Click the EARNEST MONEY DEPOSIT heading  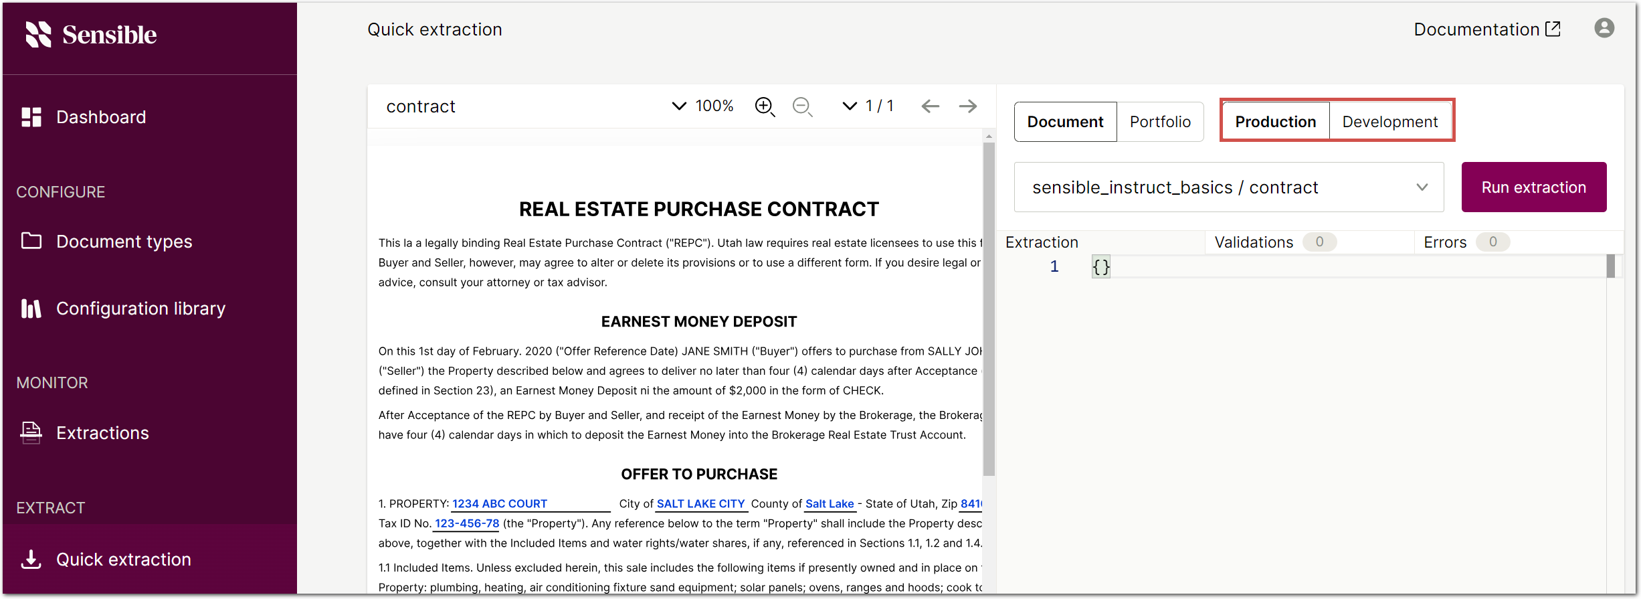point(698,322)
